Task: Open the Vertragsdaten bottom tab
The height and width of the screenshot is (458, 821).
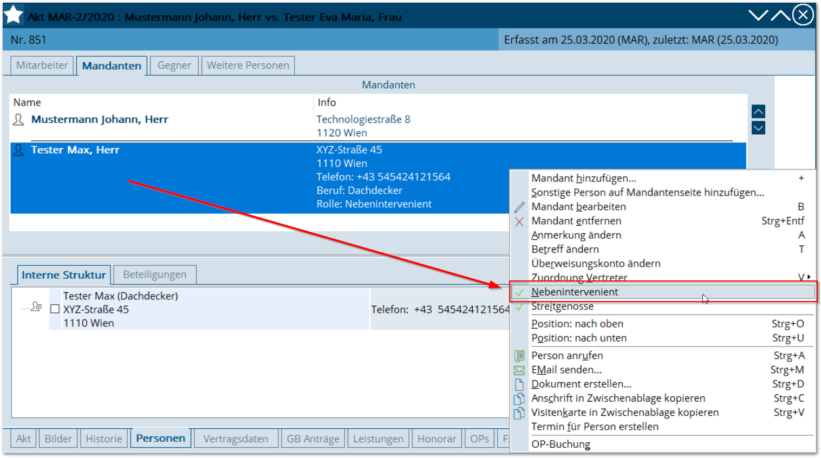Action: click(236, 439)
